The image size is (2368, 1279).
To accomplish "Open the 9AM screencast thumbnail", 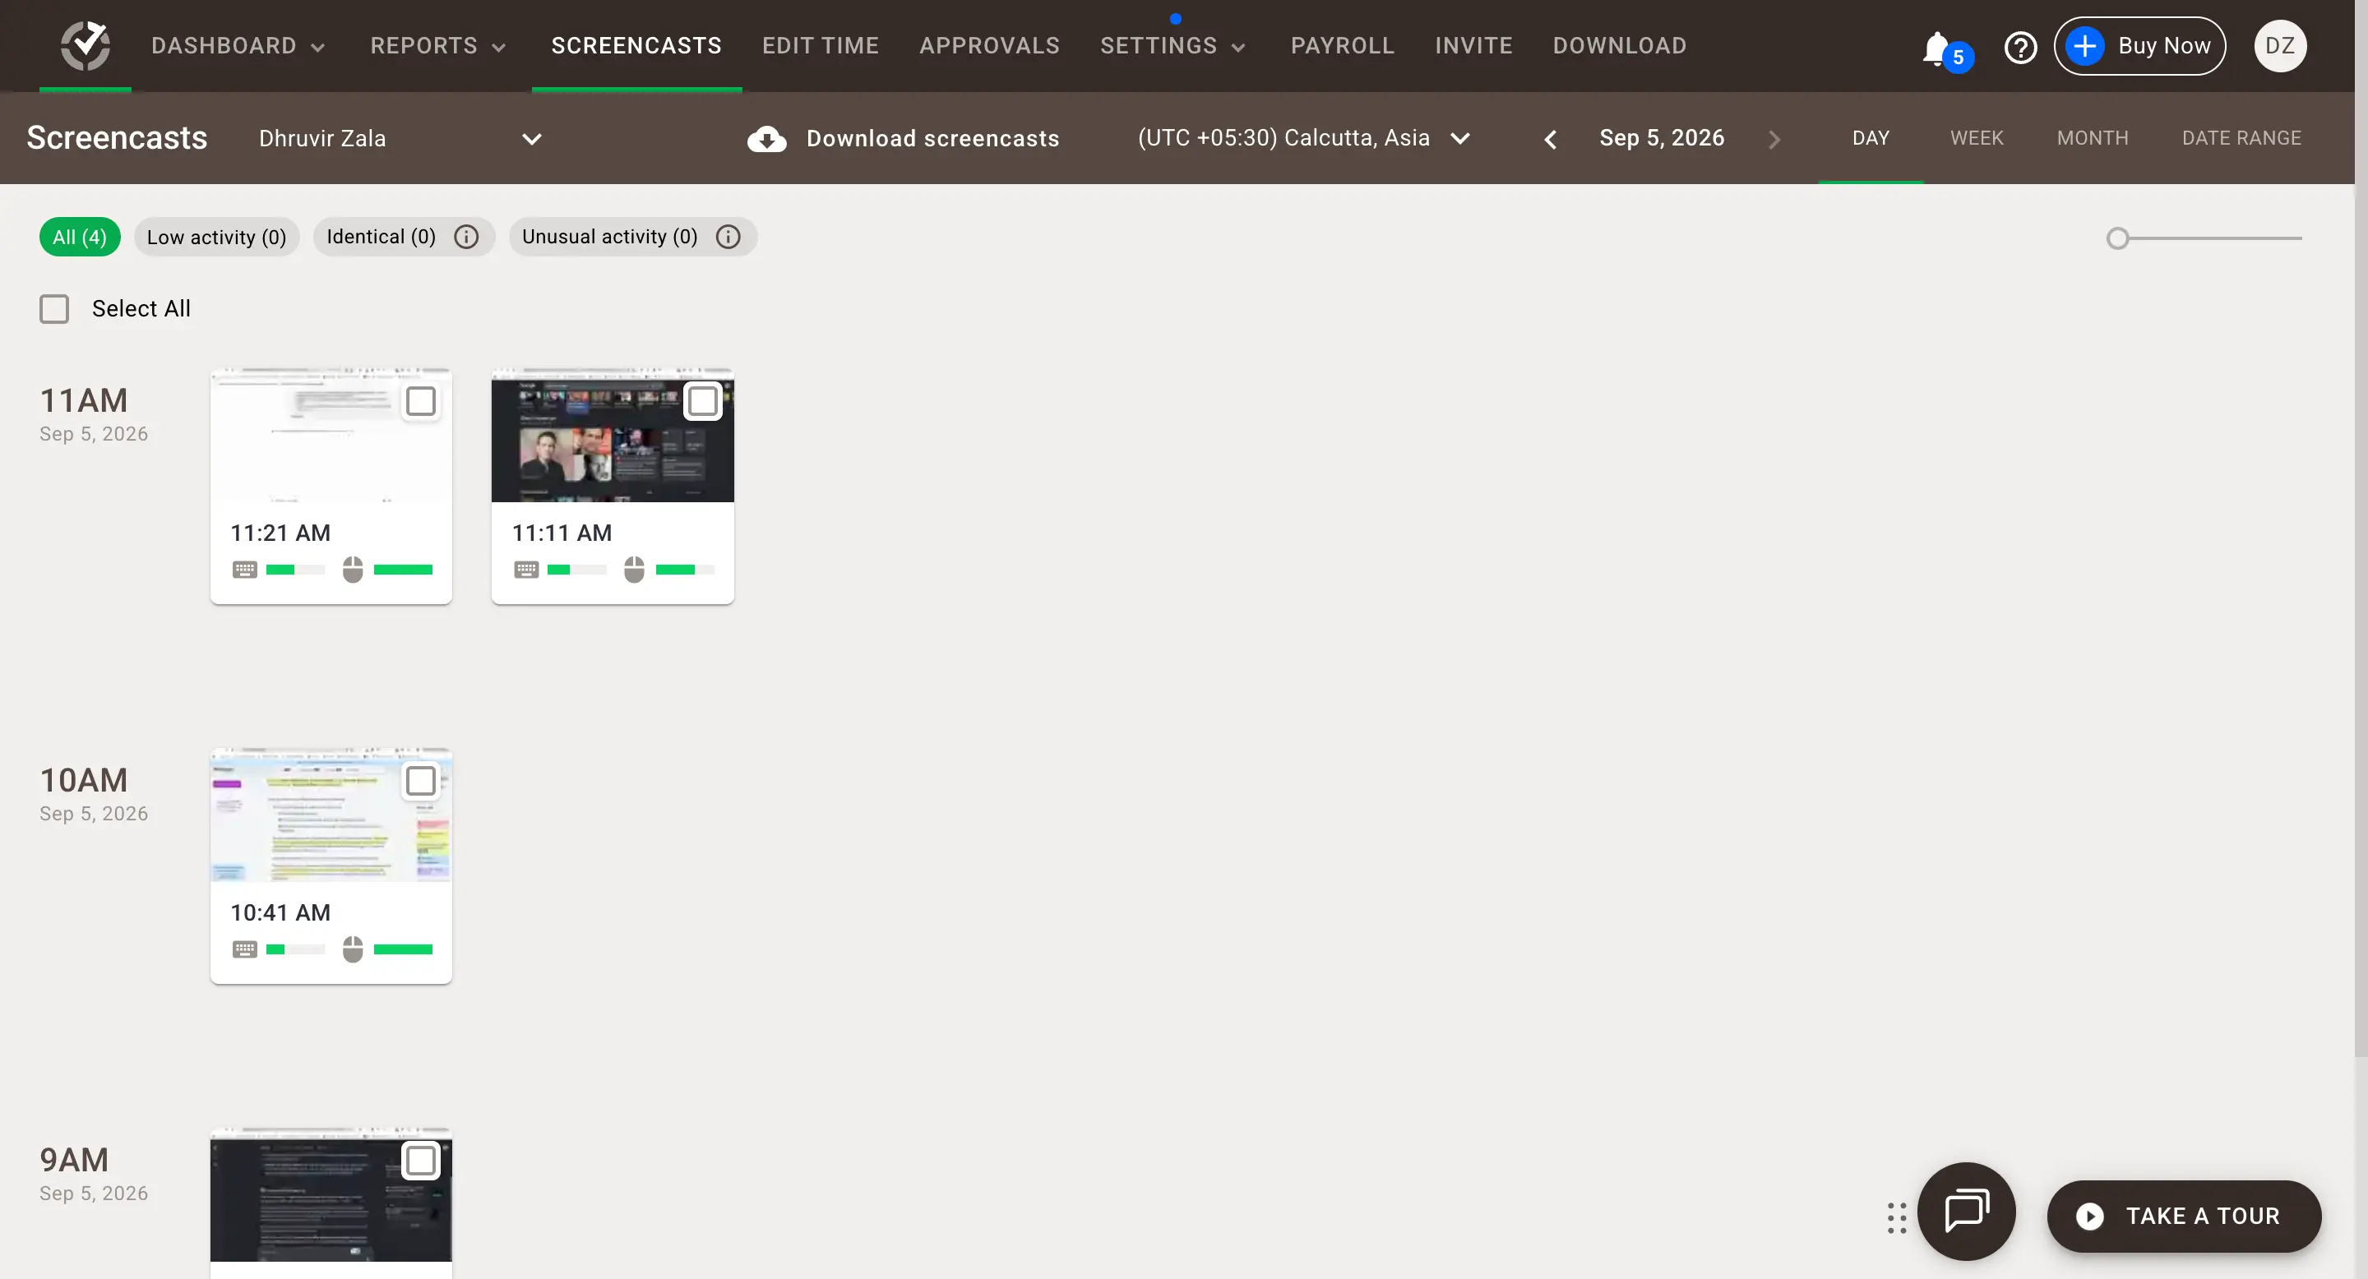I will pos(331,1195).
